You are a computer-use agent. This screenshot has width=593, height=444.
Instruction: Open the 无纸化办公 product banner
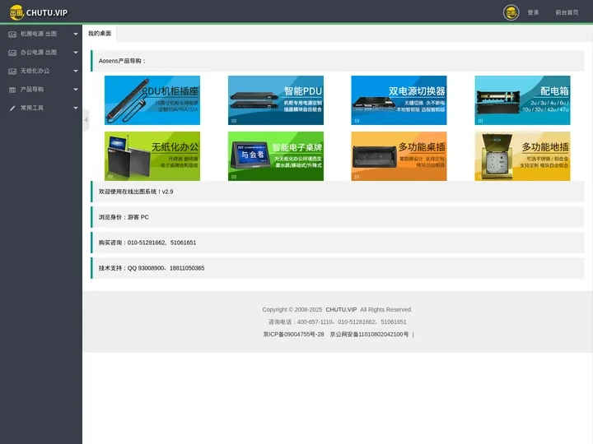pos(152,156)
